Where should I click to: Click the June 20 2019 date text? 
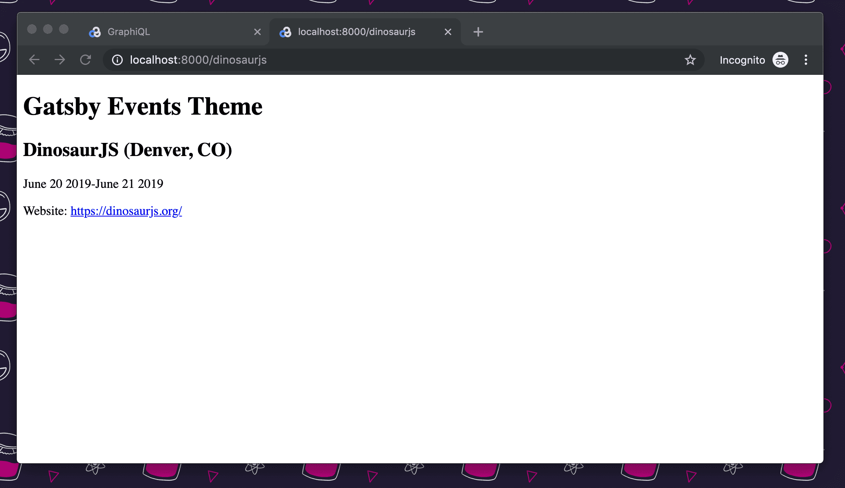pyautogui.click(x=57, y=184)
